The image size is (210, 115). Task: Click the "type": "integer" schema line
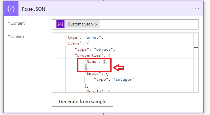point(114,79)
